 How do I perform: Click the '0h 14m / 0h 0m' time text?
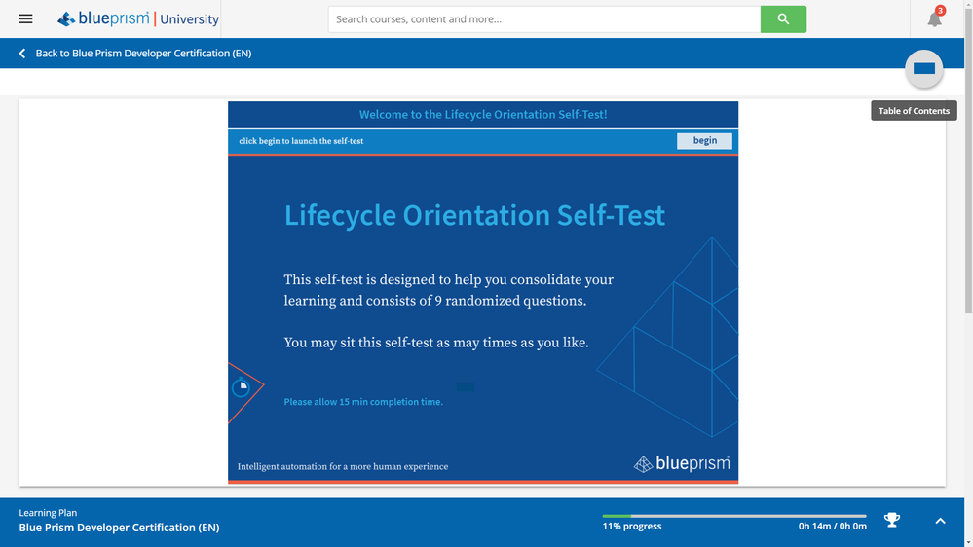click(x=832, y=526)
